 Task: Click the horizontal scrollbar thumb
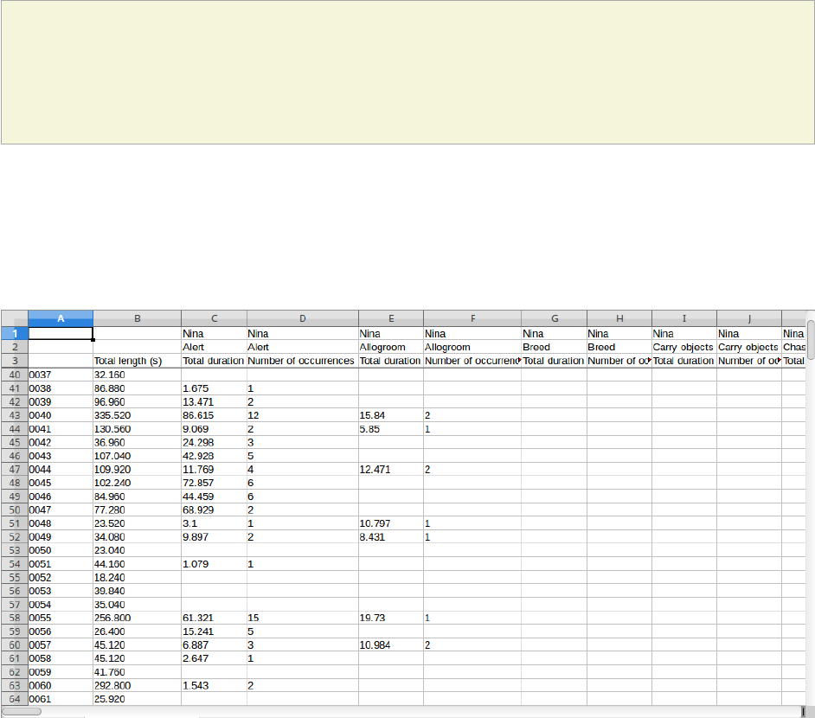click(22, 711)
